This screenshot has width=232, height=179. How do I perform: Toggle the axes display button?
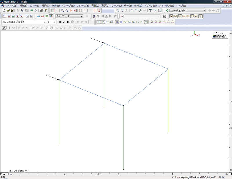(x=99, y=10)
